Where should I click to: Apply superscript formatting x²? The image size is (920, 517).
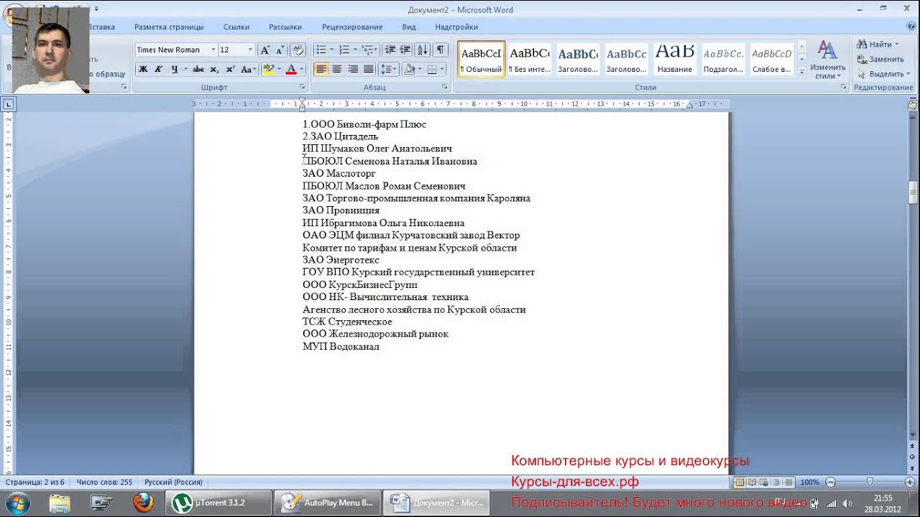[x=230, y=69]
